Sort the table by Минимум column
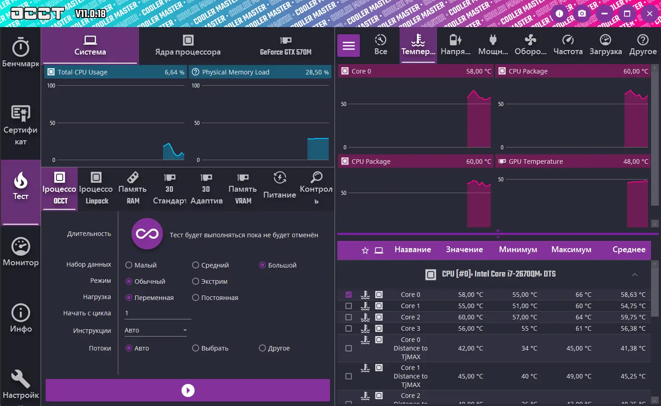Viewport: 661px width, 406px height. pos(518,249)
